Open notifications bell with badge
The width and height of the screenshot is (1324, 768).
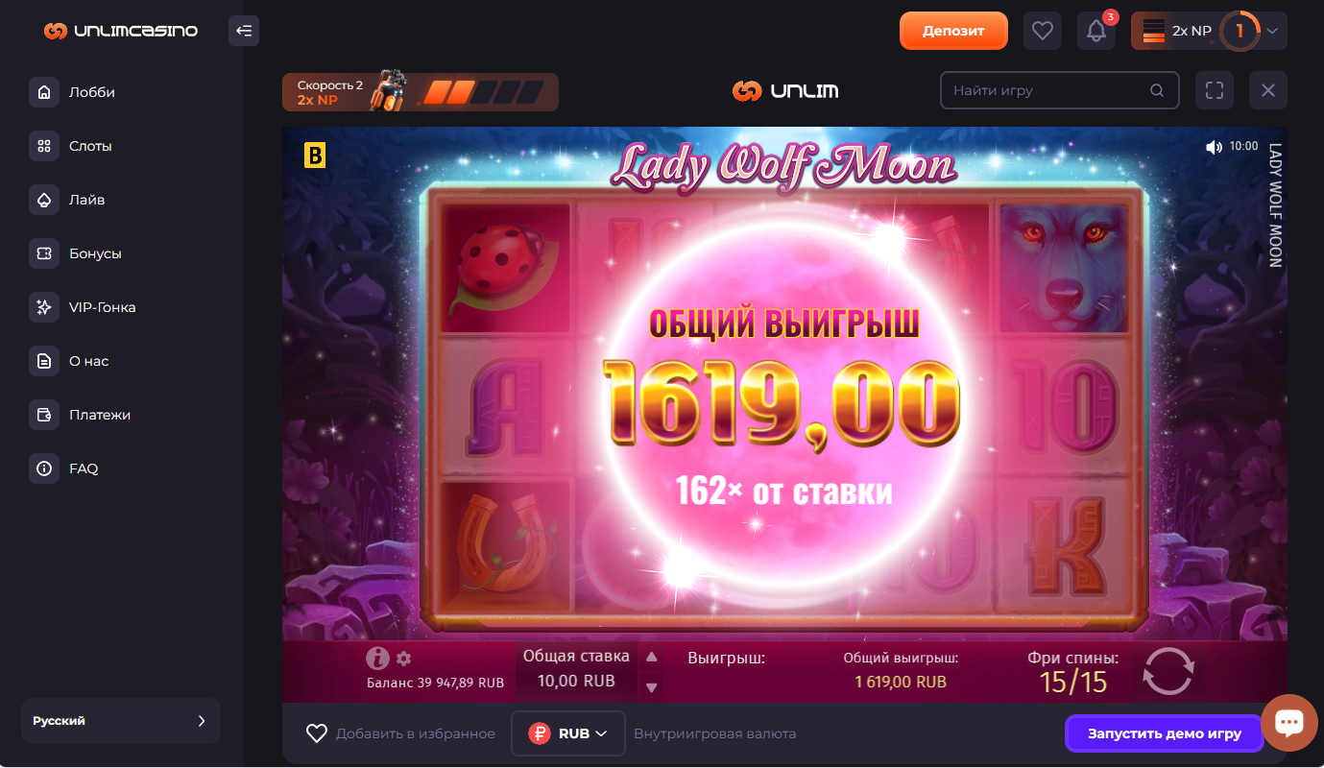[1096, 31]
